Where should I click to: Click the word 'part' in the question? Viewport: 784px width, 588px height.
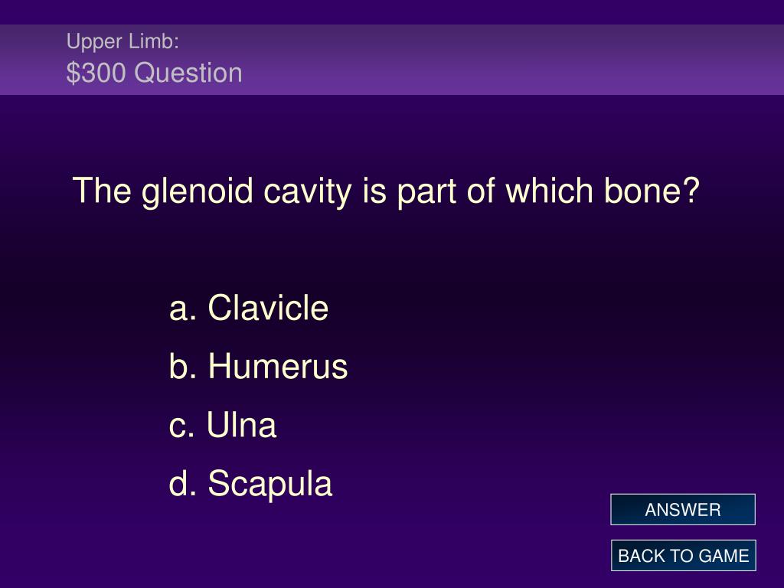[426, 192]
